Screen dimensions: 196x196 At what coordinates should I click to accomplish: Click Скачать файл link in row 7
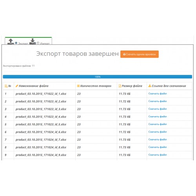[158, 140]
